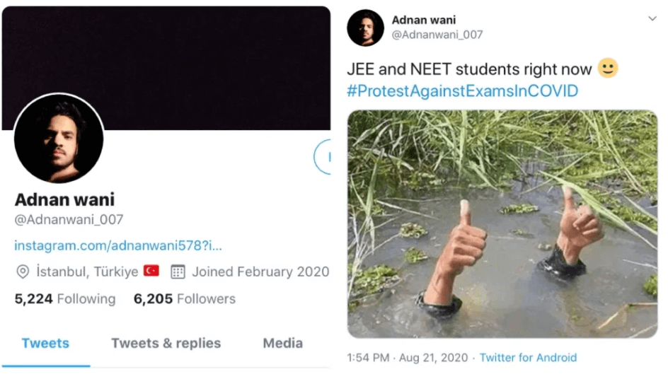668x374 pixels.
Task: Click the smiley emoji in the tweet
Action: [608, 69]
